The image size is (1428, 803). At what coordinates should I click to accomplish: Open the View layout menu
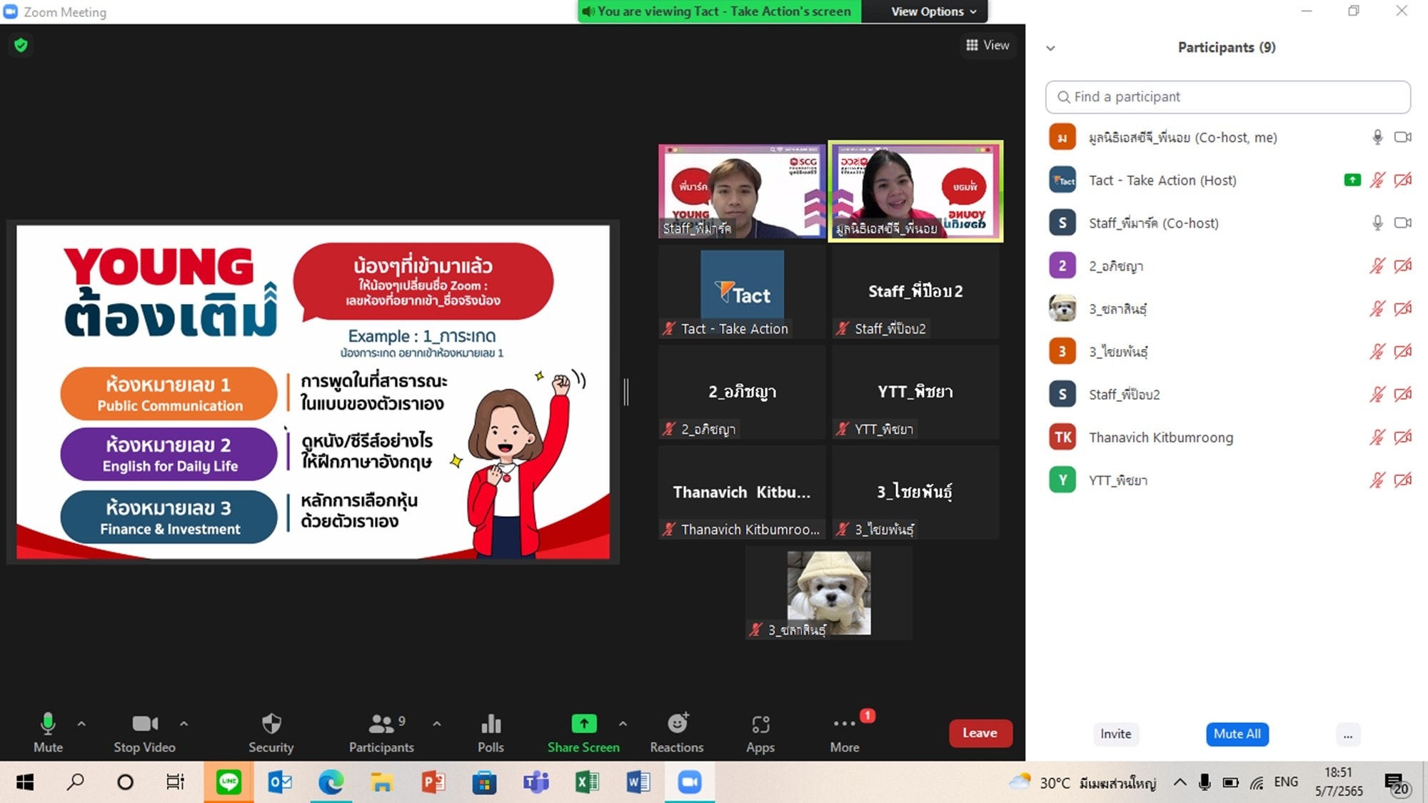[x=988, y=45]
